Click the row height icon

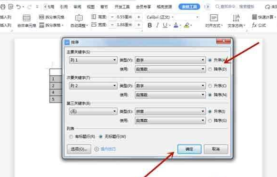point(94,17)
